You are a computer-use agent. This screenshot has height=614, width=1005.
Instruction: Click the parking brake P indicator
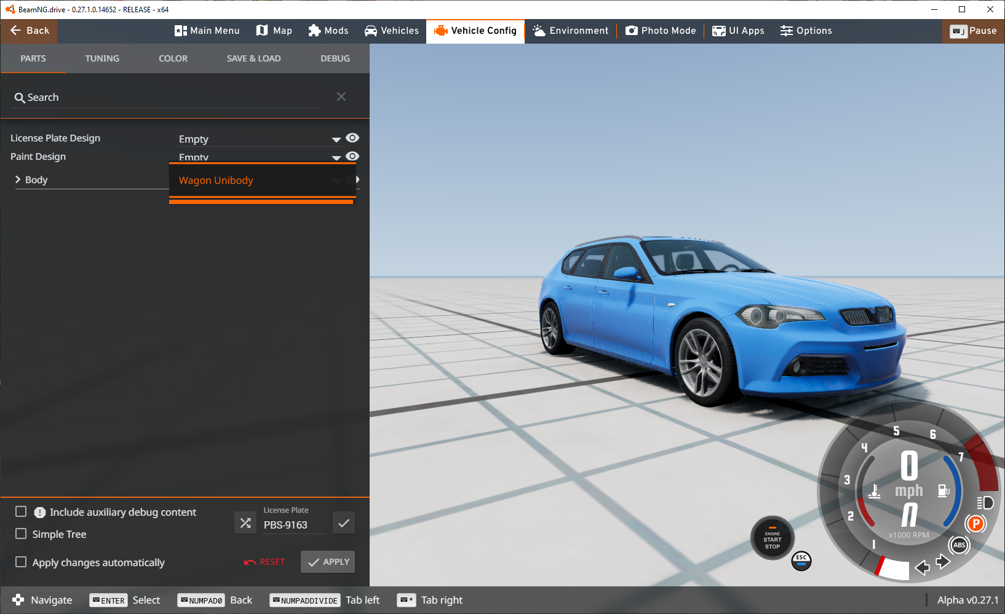click(x=975, y=524)
